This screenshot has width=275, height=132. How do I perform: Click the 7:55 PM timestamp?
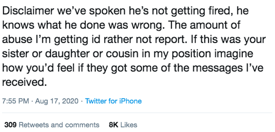(16, 101)
